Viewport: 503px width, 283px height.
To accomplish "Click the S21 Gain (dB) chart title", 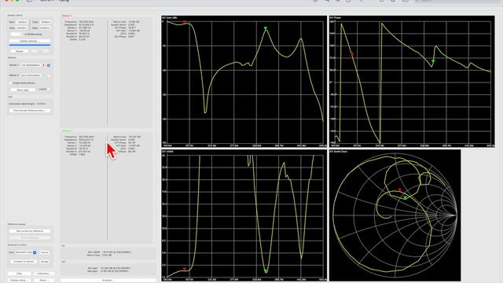I will tap(170, 17).
